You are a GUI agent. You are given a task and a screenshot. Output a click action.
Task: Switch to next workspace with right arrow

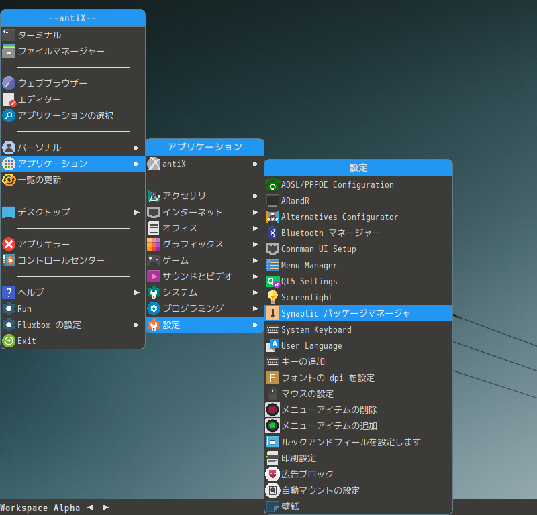[106, 507]
